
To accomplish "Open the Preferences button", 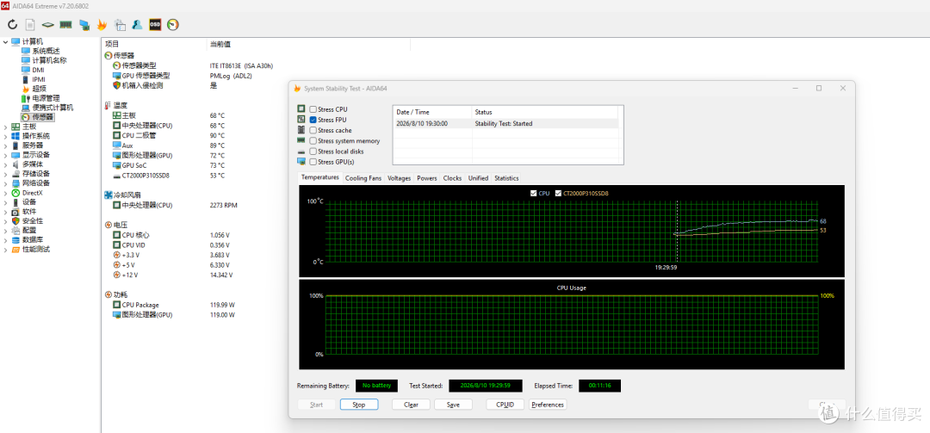I will pyautogui.click(x=548, y=405).
